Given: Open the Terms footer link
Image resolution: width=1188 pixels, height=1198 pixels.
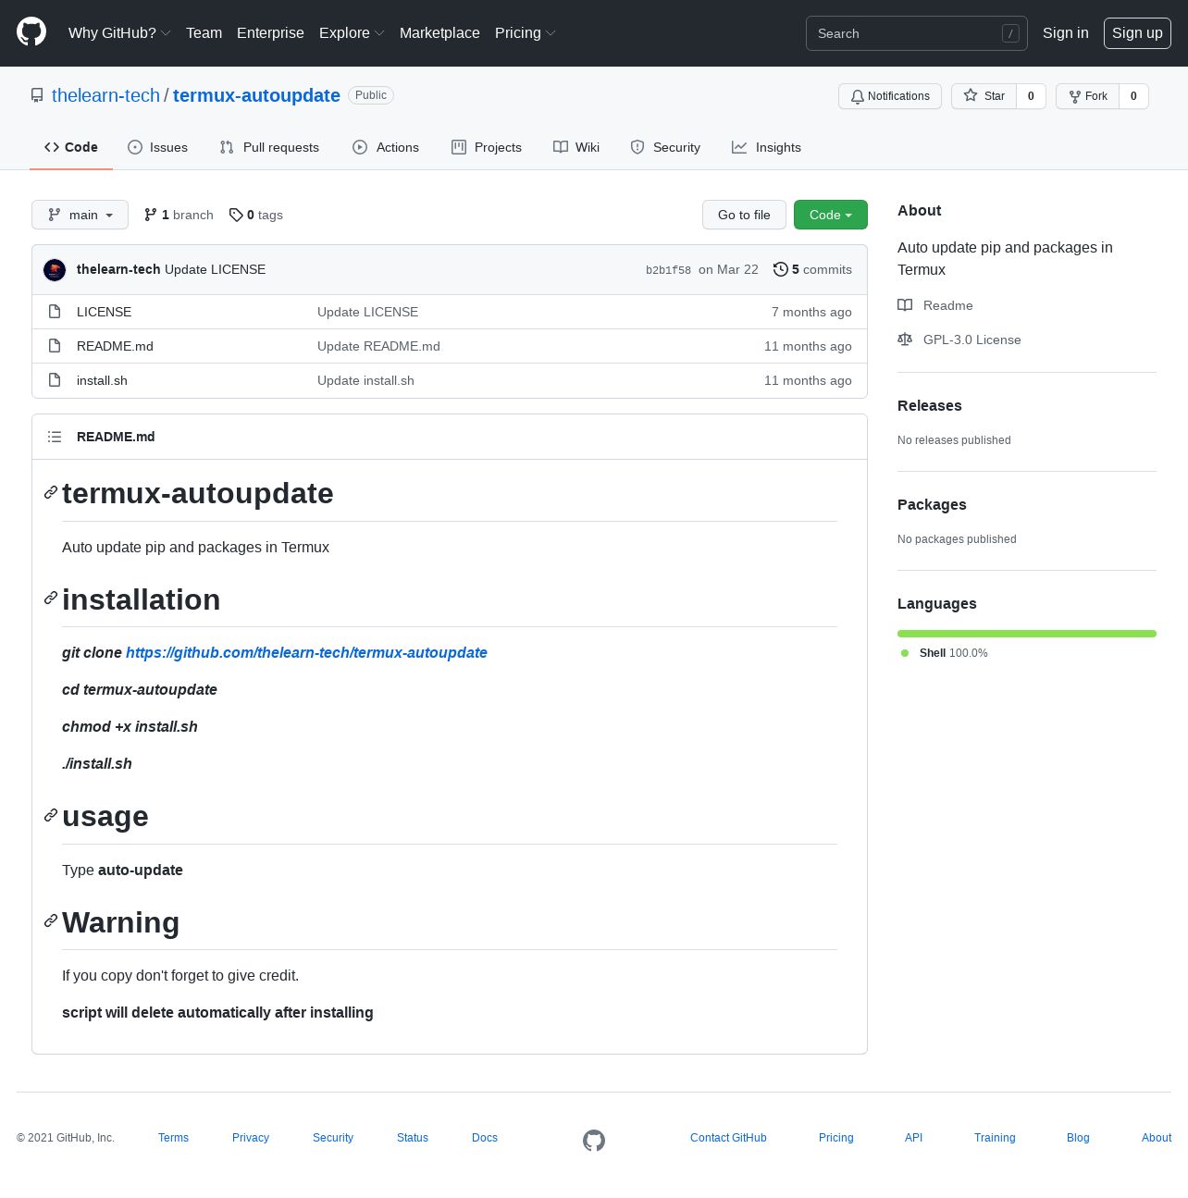Looking at the screenshot, I should [x=173, y=1138].
